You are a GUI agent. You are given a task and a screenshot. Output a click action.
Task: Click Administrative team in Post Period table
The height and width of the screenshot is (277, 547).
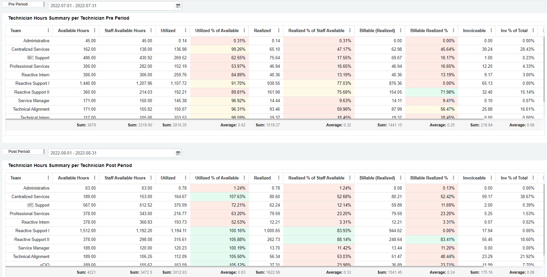[36, 188]
